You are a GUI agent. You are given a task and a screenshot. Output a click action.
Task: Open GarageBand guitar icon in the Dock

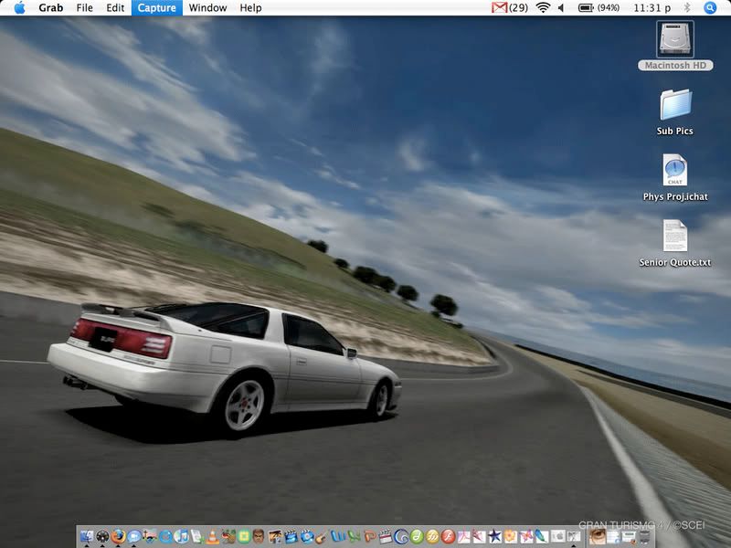322,537
